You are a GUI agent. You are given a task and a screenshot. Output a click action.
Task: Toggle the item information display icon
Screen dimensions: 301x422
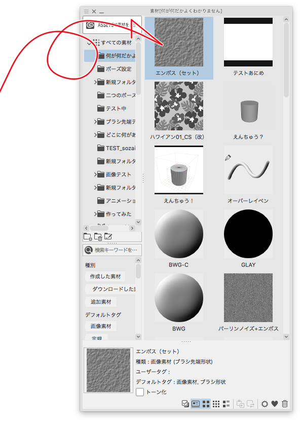[x=196, y=403]
